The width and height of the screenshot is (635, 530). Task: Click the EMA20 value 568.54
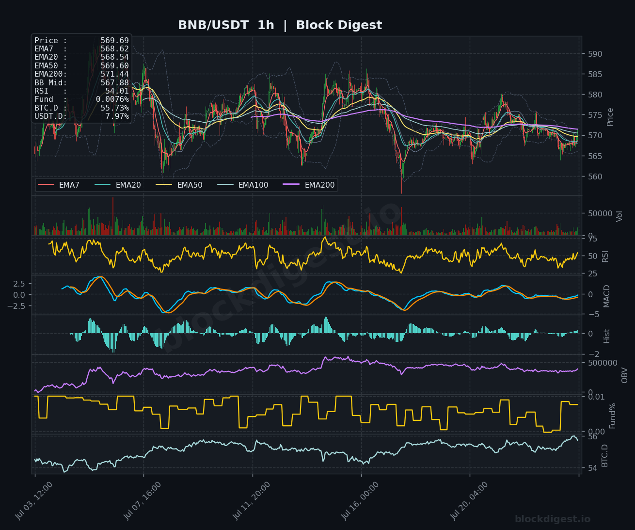pyautogui.click(x=115, y=57)
